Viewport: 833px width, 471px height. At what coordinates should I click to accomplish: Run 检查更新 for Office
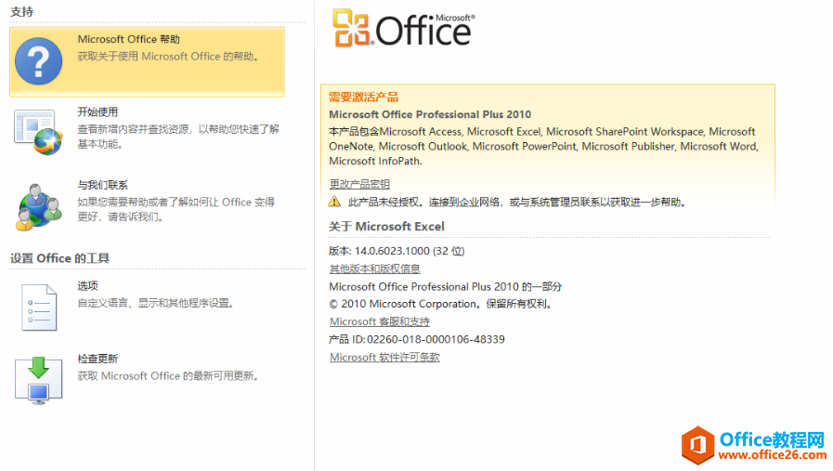point(98,359)
